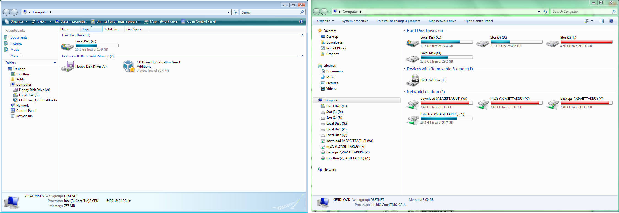Click the help icon in the right window
Viewport: 619px width, 213px height.
click(x=611, y=21)
